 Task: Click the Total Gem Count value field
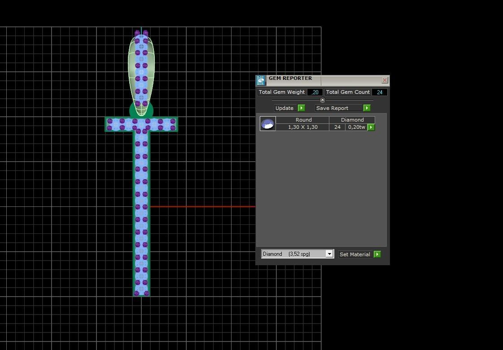(380, 92)
